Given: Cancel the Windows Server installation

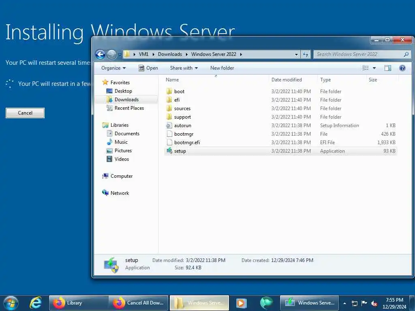Looking at the screenshot, I should [25, 113].
